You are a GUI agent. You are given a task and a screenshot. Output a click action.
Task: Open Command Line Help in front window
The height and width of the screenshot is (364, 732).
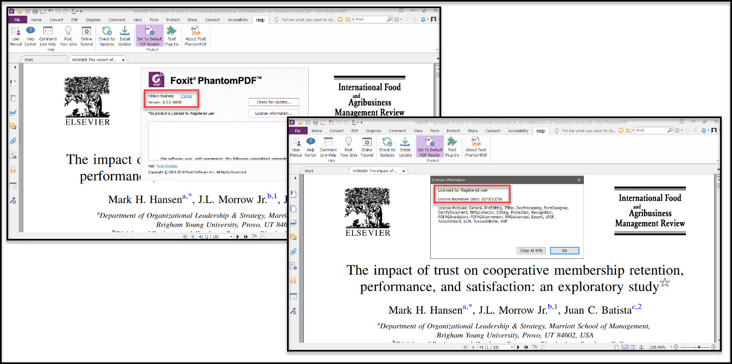328,147
